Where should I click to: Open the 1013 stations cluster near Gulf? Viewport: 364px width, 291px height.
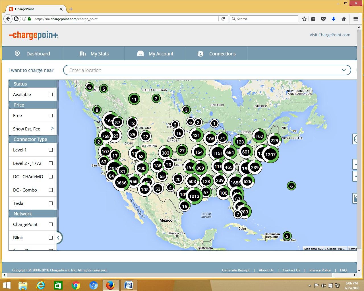click(194, 196)
